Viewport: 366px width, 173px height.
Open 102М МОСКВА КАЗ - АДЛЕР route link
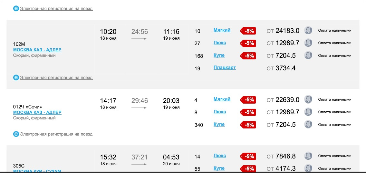[x=37, y=50]
